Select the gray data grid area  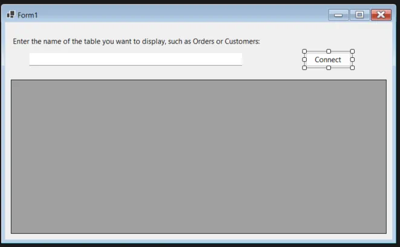point(198,156)
